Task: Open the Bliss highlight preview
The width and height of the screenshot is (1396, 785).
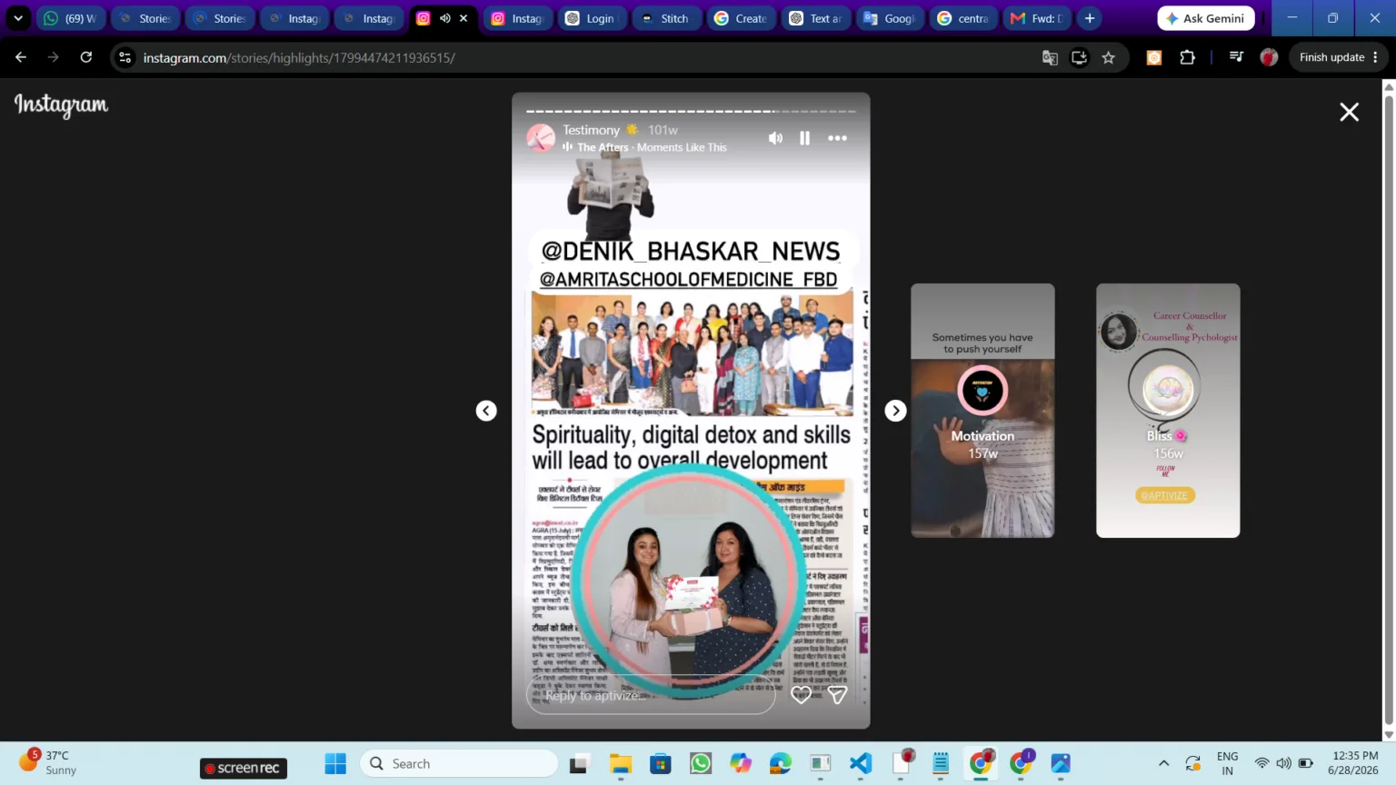Action: 1168,411
